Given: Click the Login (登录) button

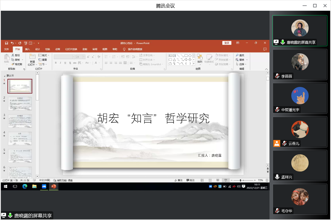Looking at the screenshot, I should pos(227,43).
